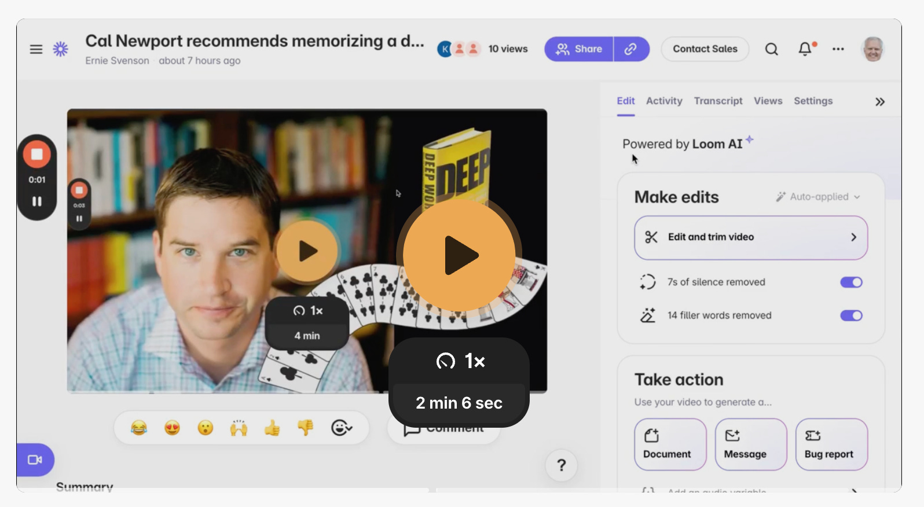Click Contact Sales button
Screen dimensions: 924x507
click(705, 49)
